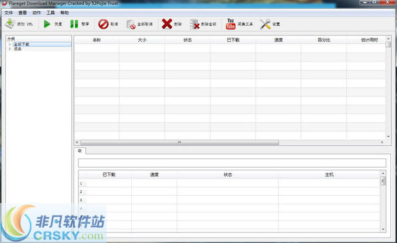Sort downloads by 大小 column header

[142, 40]
